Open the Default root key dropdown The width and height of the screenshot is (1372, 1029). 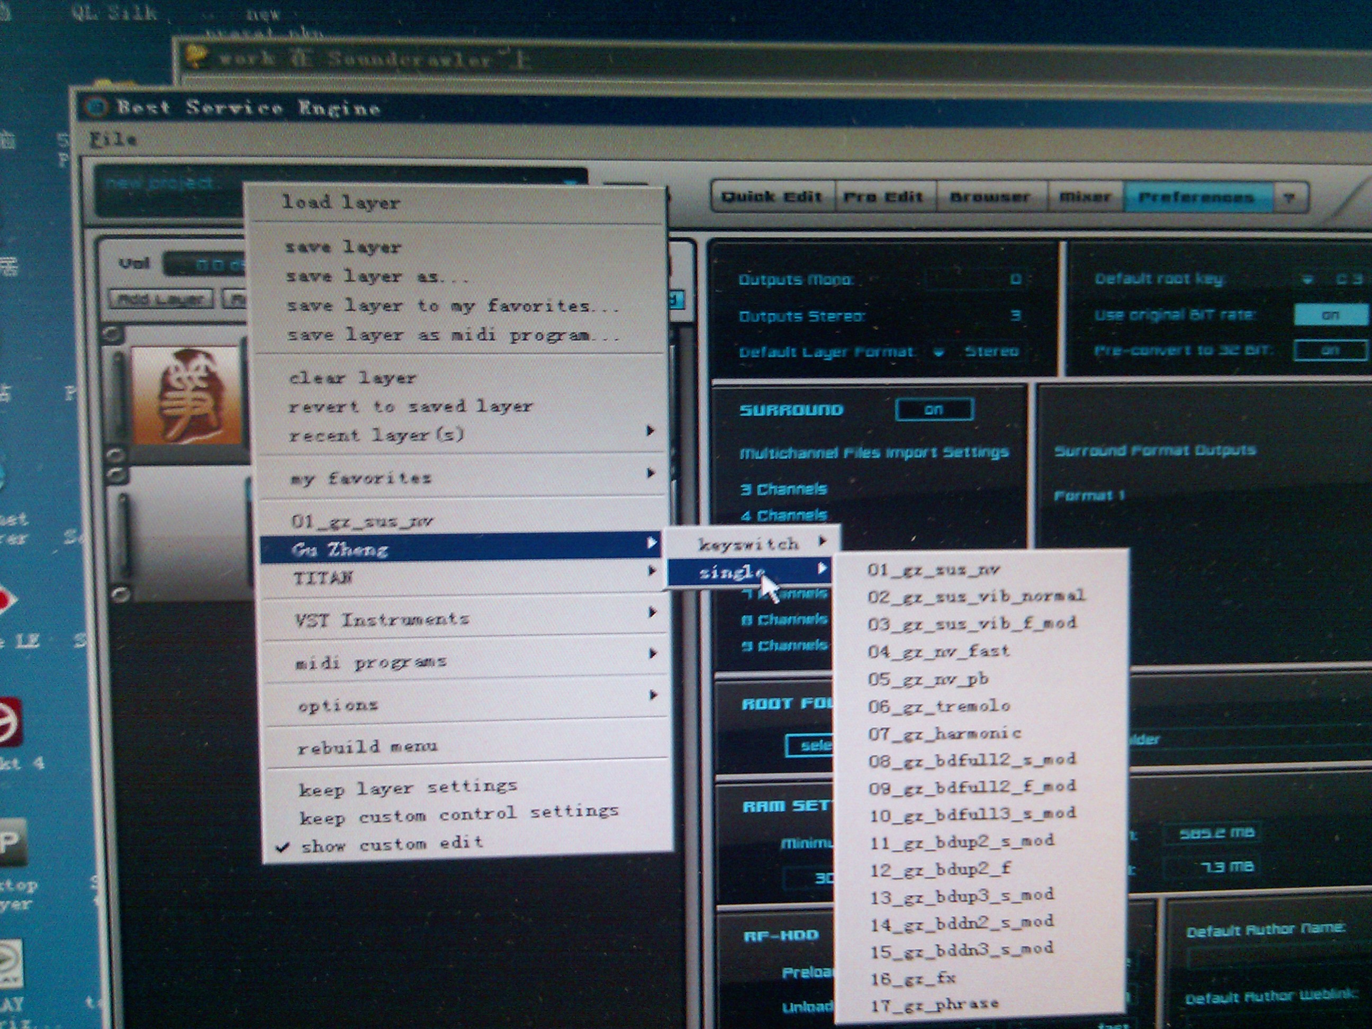(x=1307, y=279)
